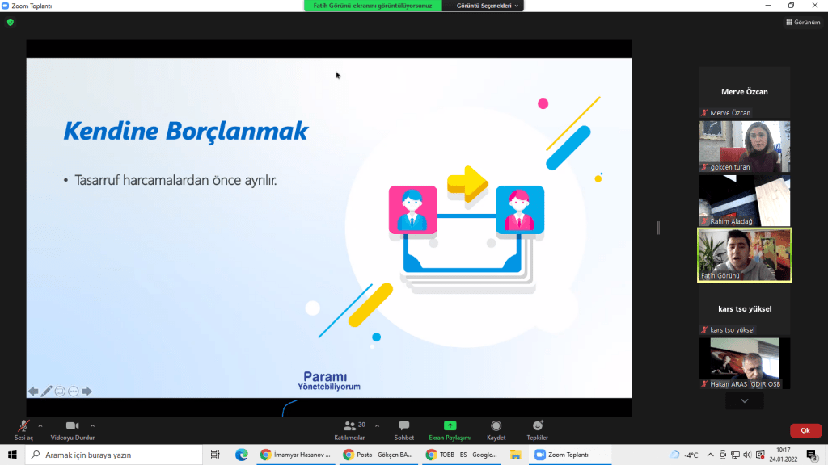Go to previous slide with left arrow

coord(33,392)
